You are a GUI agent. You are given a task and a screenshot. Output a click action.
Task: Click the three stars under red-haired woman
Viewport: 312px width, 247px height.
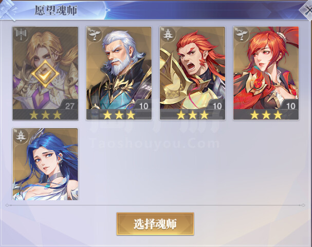coord(266,115)
